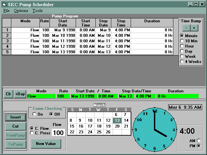Click the Time Bump plus button
This screenshot has height=155, width=207.
[x=194, y=28]
